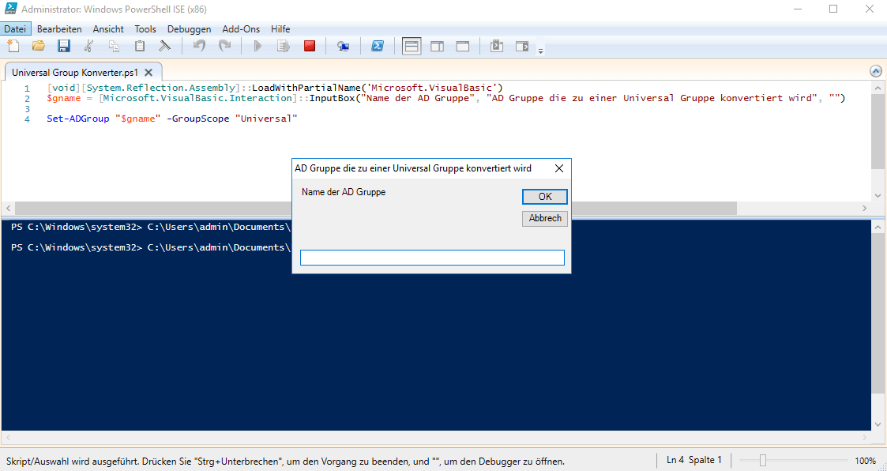
Task: Launch PowerShell.exe from the toolbar icon
Action: tap(378, 47)
